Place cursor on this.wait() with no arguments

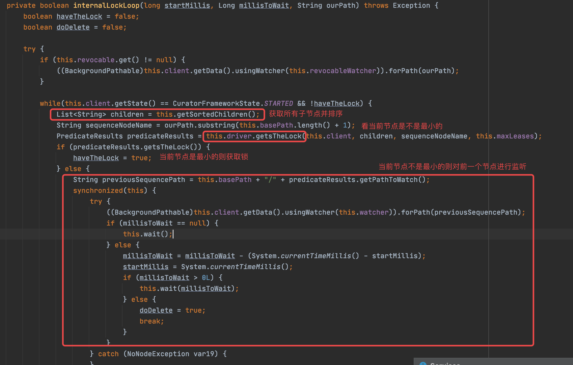146,234
